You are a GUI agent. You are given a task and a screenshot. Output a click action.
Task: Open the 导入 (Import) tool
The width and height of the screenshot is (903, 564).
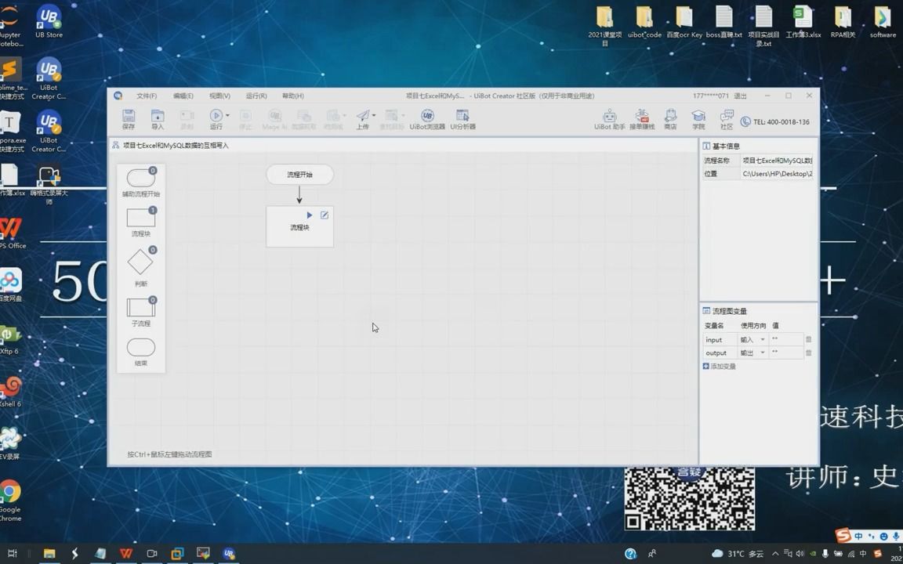pos(156,117)
